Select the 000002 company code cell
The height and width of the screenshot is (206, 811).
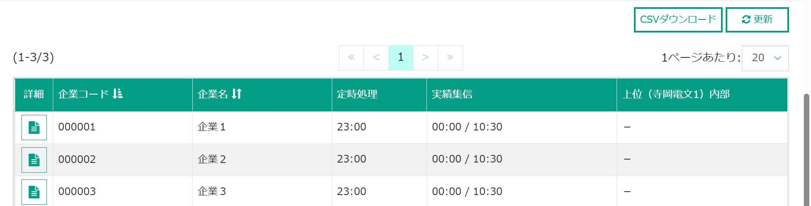(123, 160)
